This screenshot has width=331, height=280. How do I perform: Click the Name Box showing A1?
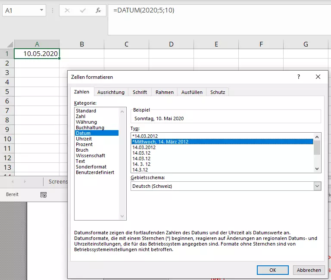(x=24, y=10)
